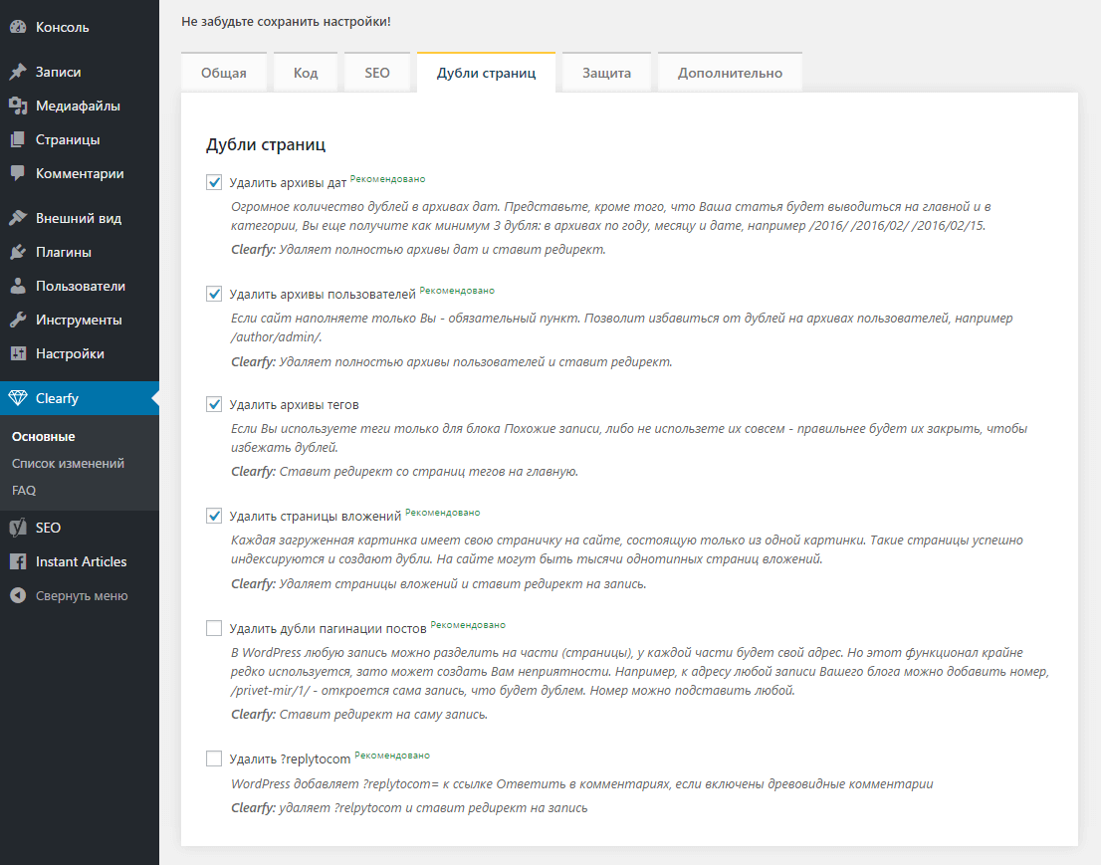Viewport: 1101px width, 865px height.
Task: Switch to the Общая tab
Action: 224,73
